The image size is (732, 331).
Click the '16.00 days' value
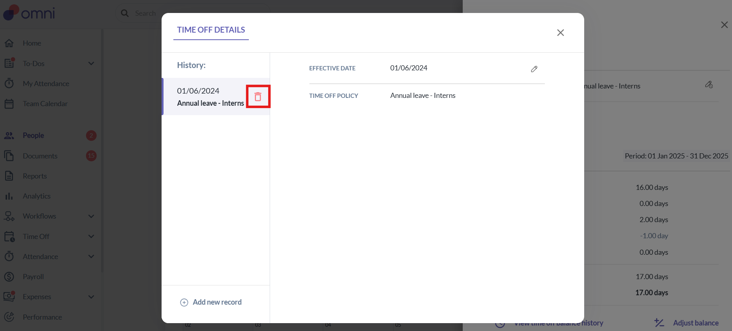pos(652,188)
